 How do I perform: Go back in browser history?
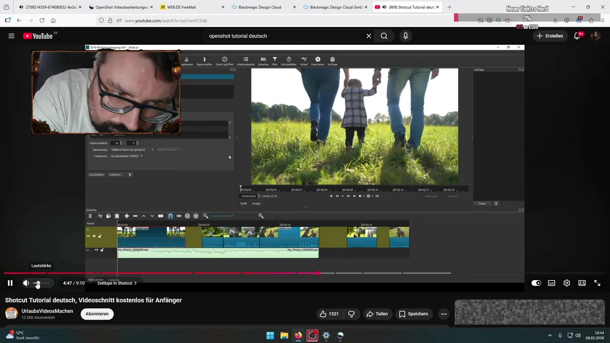tap(19, 20)
